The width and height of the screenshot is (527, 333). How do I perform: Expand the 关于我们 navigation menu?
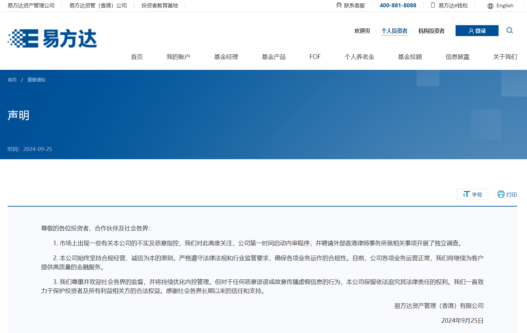point(505,57)
